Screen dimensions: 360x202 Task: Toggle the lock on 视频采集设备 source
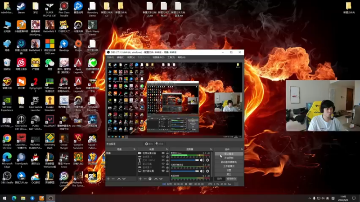click(167, 153)
